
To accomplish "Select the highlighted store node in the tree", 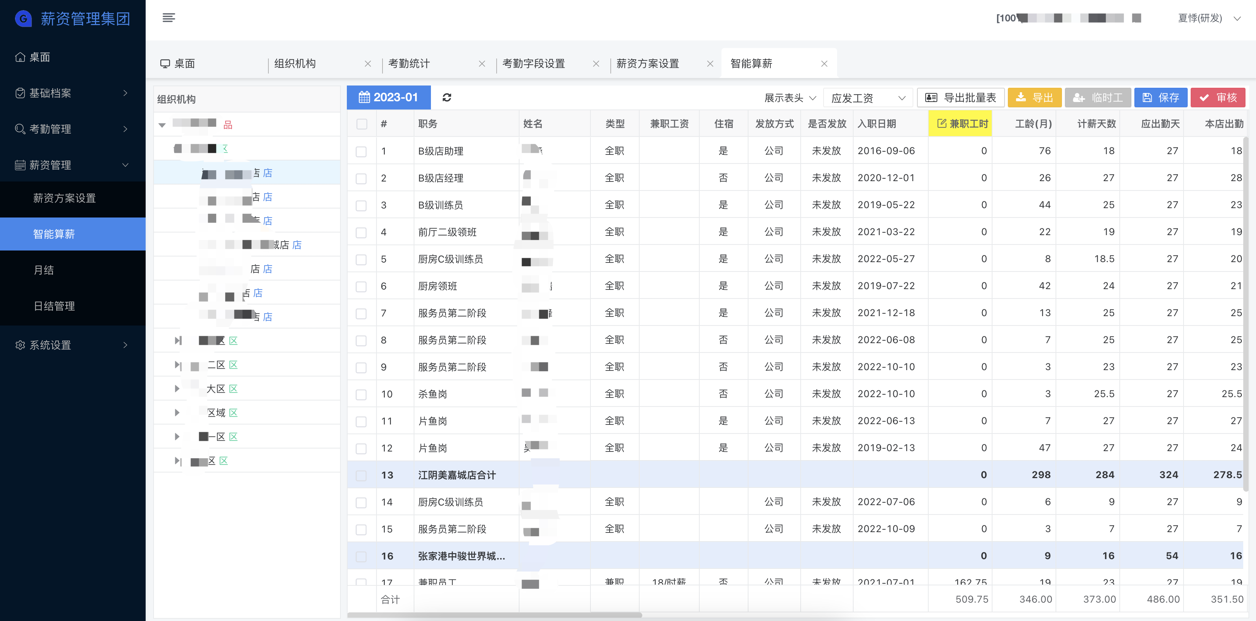I will (247, 173).
